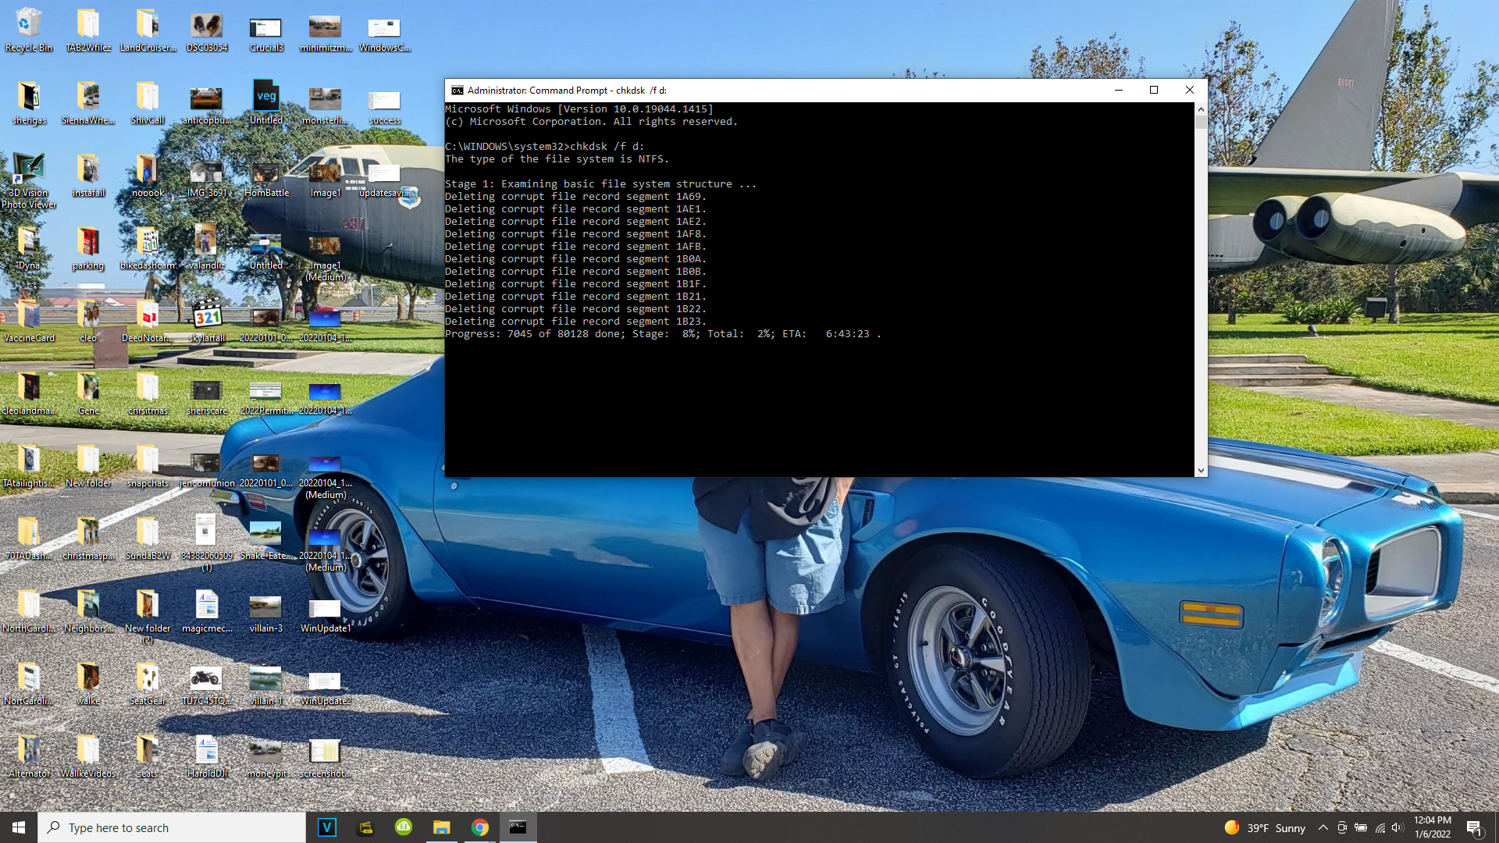Open the volume icon in system tray

[1398, 828]
